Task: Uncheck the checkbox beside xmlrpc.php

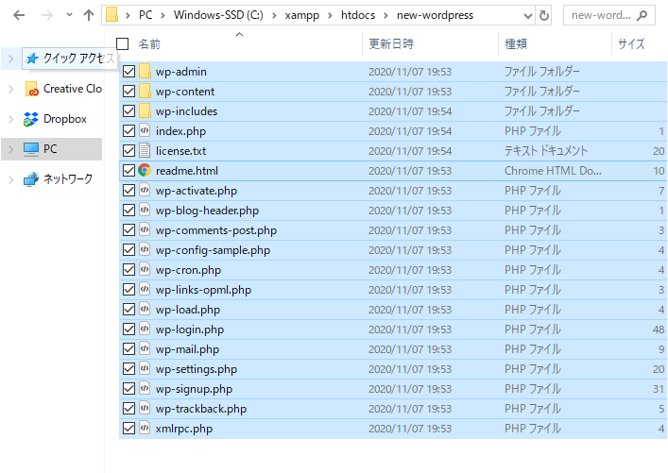Action: pos(128,429)
